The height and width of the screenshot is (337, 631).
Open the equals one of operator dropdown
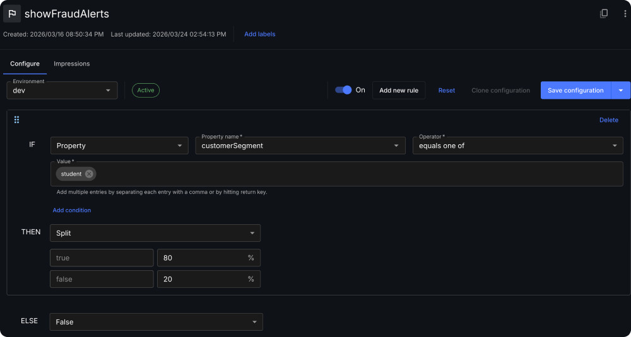click(x=518, y=146)
